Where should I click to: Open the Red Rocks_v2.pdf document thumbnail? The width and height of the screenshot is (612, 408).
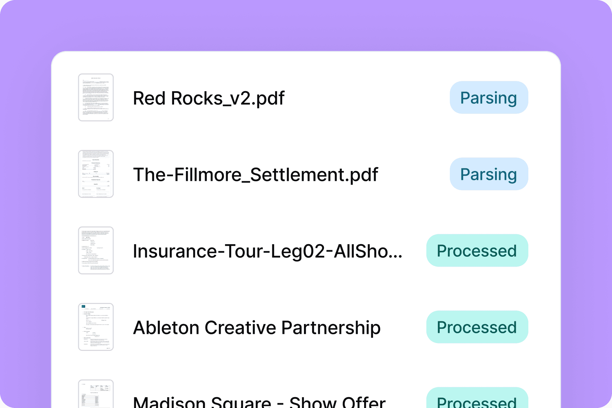click(x=96, y=98)
